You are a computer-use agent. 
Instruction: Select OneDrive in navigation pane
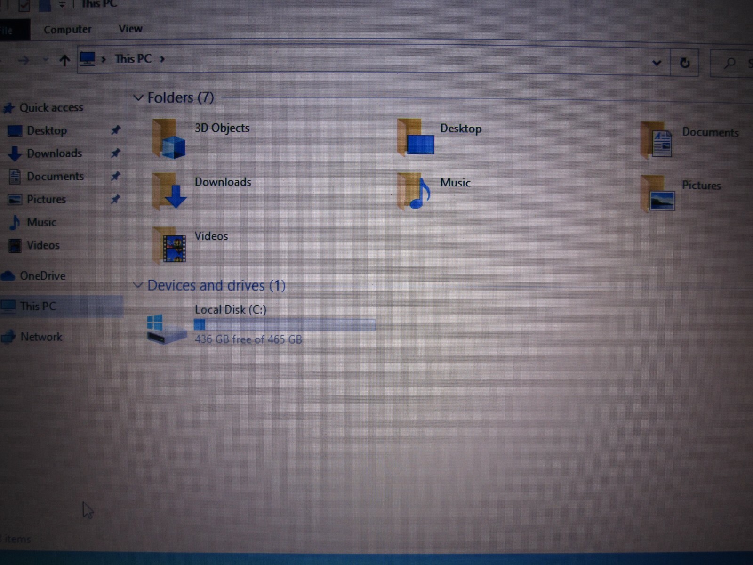pyautogui.click(x=43, y=276)
